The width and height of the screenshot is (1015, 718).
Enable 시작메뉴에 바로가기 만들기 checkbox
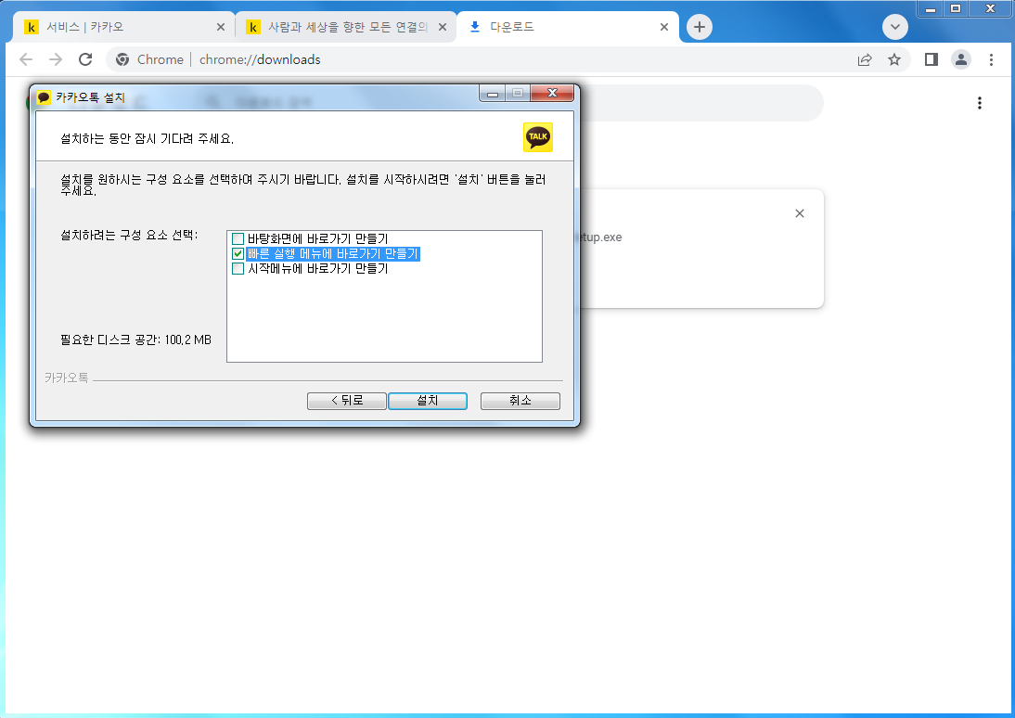[238, 268]
